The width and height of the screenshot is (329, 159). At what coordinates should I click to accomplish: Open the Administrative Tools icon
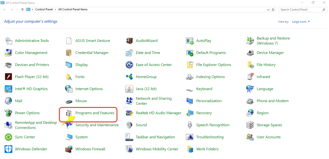[x=8, y=41]
